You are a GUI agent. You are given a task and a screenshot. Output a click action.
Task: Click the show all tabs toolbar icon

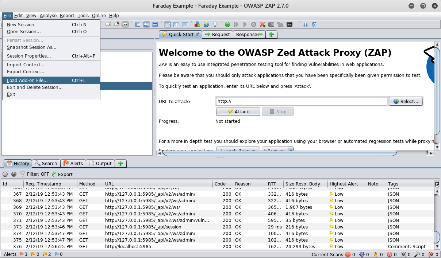108,24
